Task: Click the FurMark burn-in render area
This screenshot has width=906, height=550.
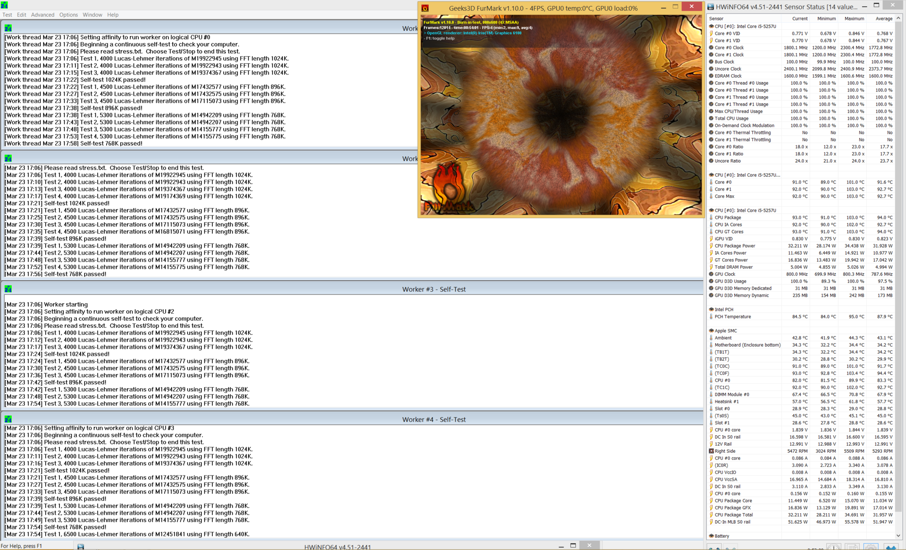Action: pyautogui.click(x=561, y=116)
